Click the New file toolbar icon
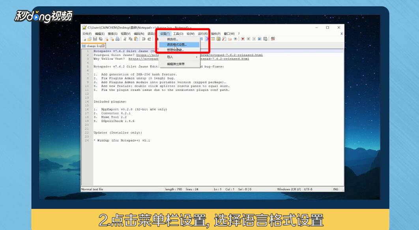Image resolution: width=419 pixels, height=230 pixels. tap(84, 39)
